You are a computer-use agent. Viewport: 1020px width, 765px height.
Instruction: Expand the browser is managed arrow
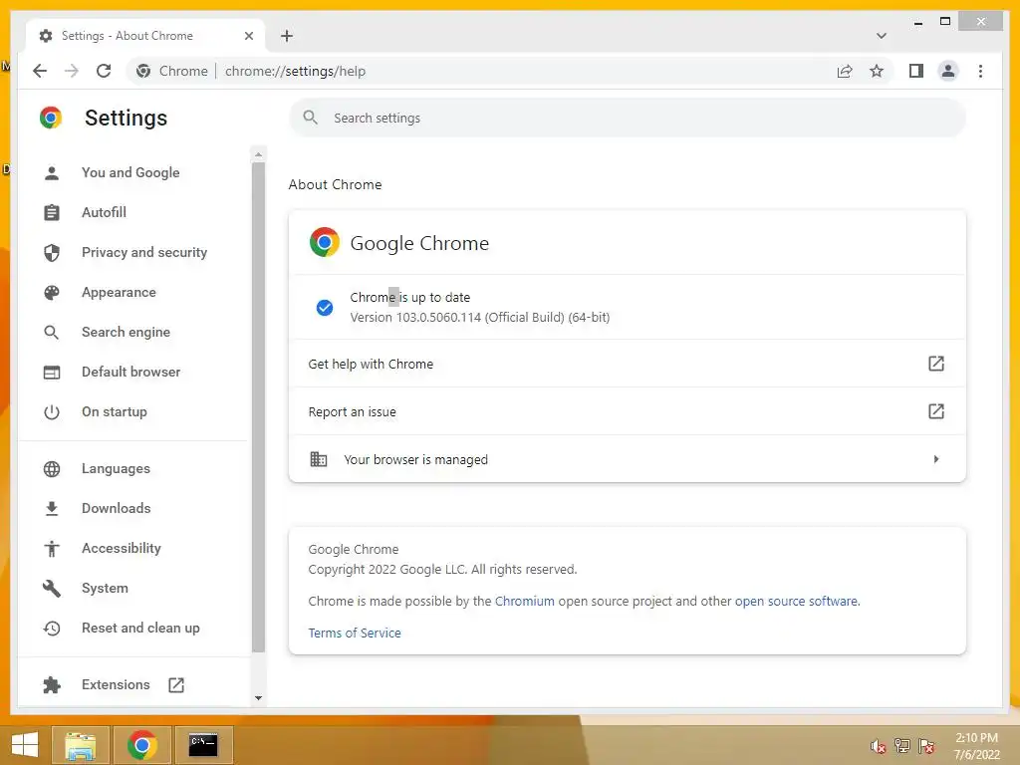(x=936, y=459)
